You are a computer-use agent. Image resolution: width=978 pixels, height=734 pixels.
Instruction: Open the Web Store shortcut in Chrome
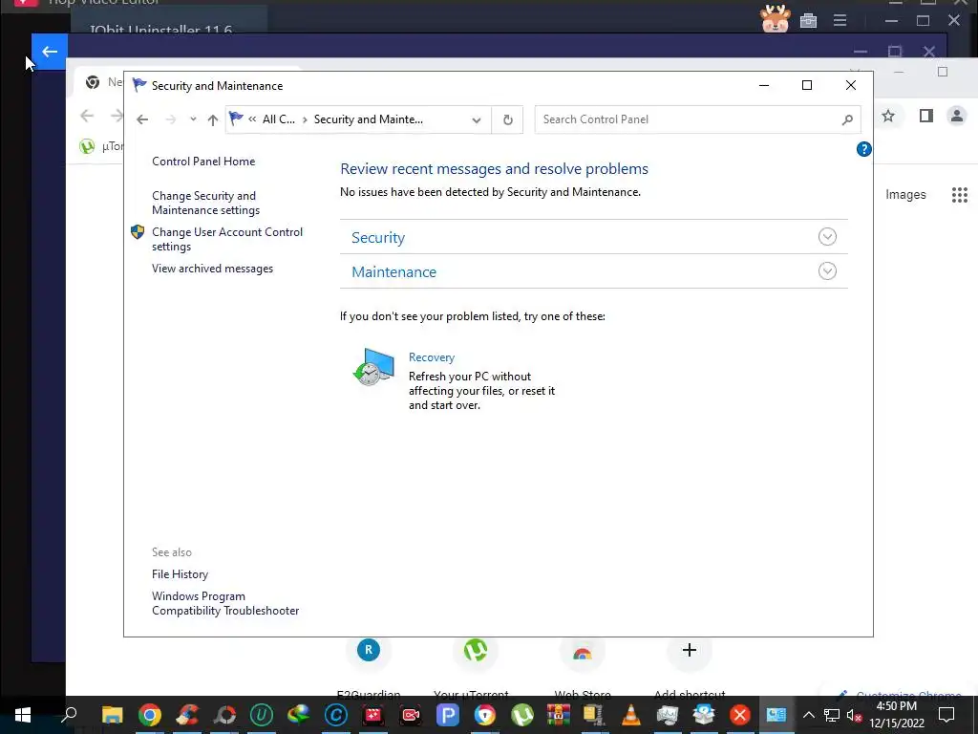point(583,652)
